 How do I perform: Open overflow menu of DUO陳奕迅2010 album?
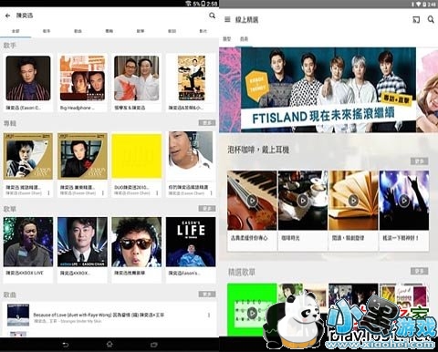tap(157, 193)
